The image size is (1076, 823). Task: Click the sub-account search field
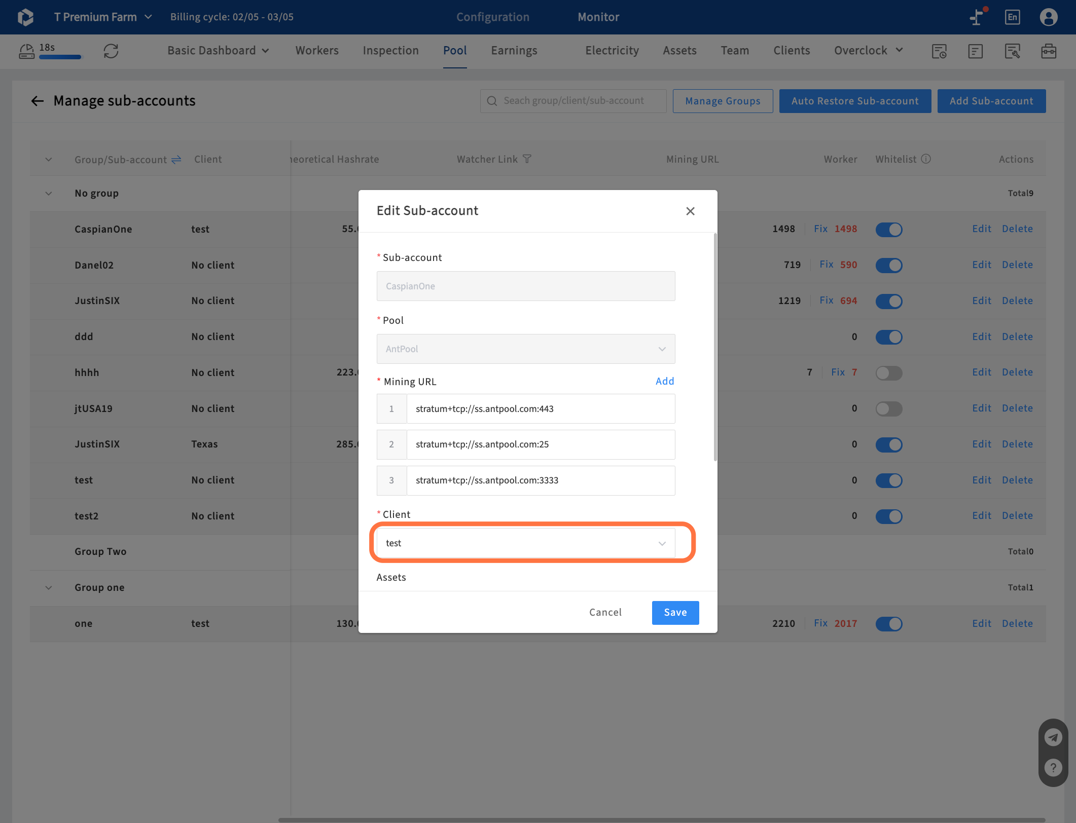click(x=573, y=101)
